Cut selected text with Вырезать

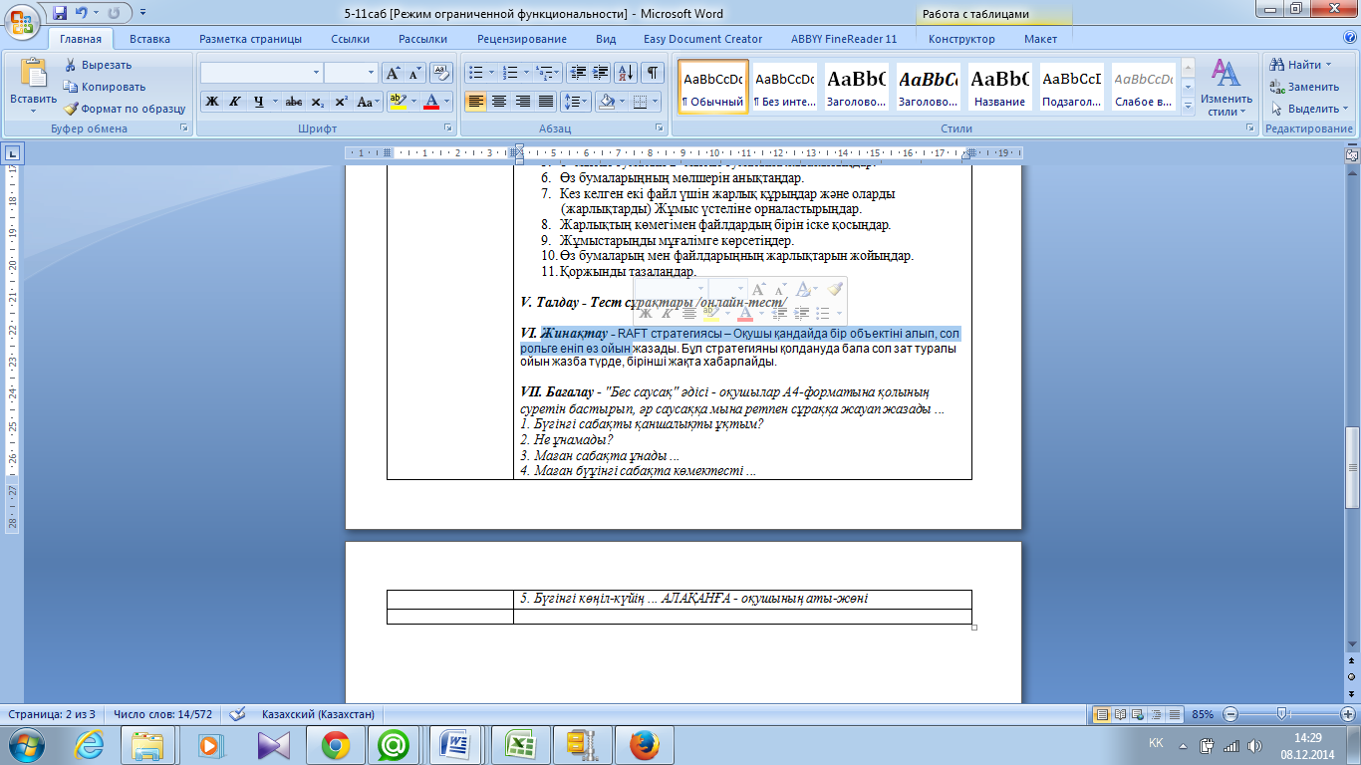point(98,65)
